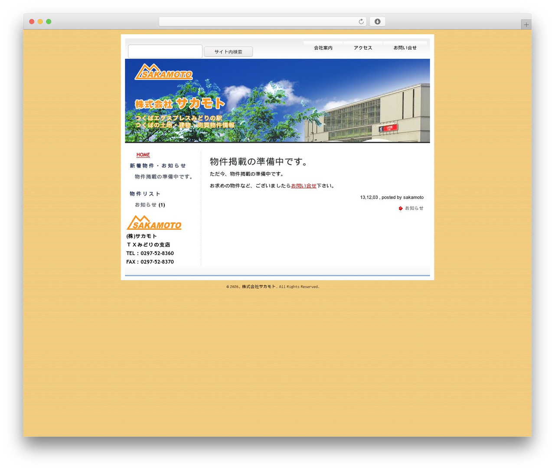Open the お知らせ (1) category in sidebar
555x470 pixels.
click(150, 205)
